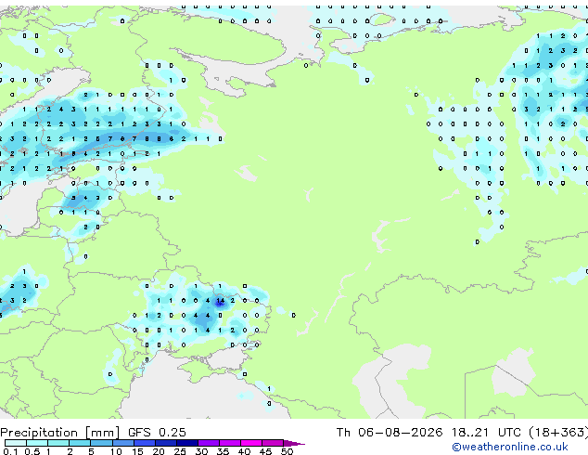Click the 14 mm peak value on map
The width and height of the screenshot is (588, 455).
(220, 301)
